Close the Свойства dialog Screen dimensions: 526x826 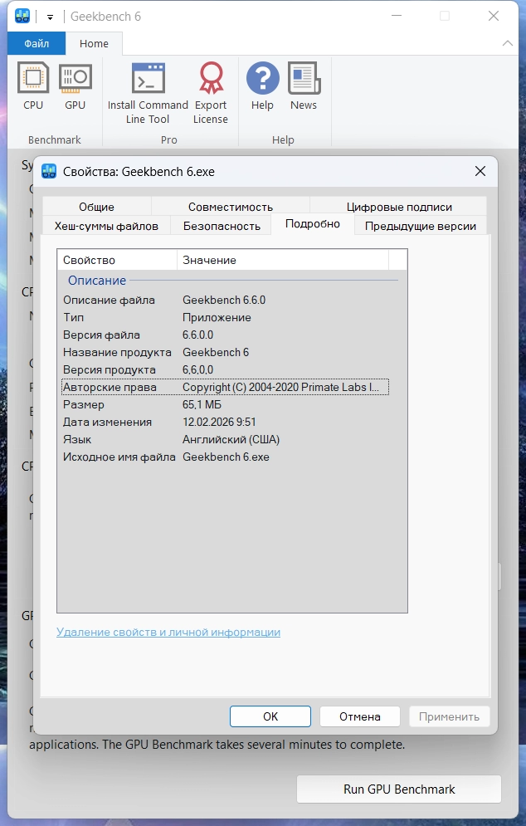click(x=480, y=171)
